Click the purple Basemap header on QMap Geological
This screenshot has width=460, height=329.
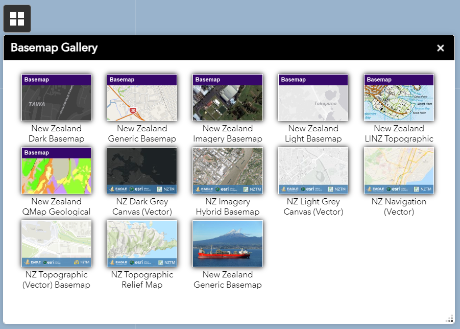56,152
